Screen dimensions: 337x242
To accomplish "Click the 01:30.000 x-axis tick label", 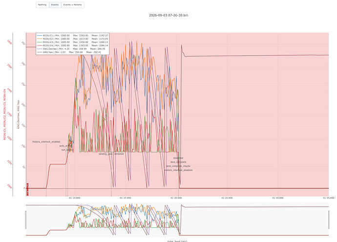I will 278,198.
